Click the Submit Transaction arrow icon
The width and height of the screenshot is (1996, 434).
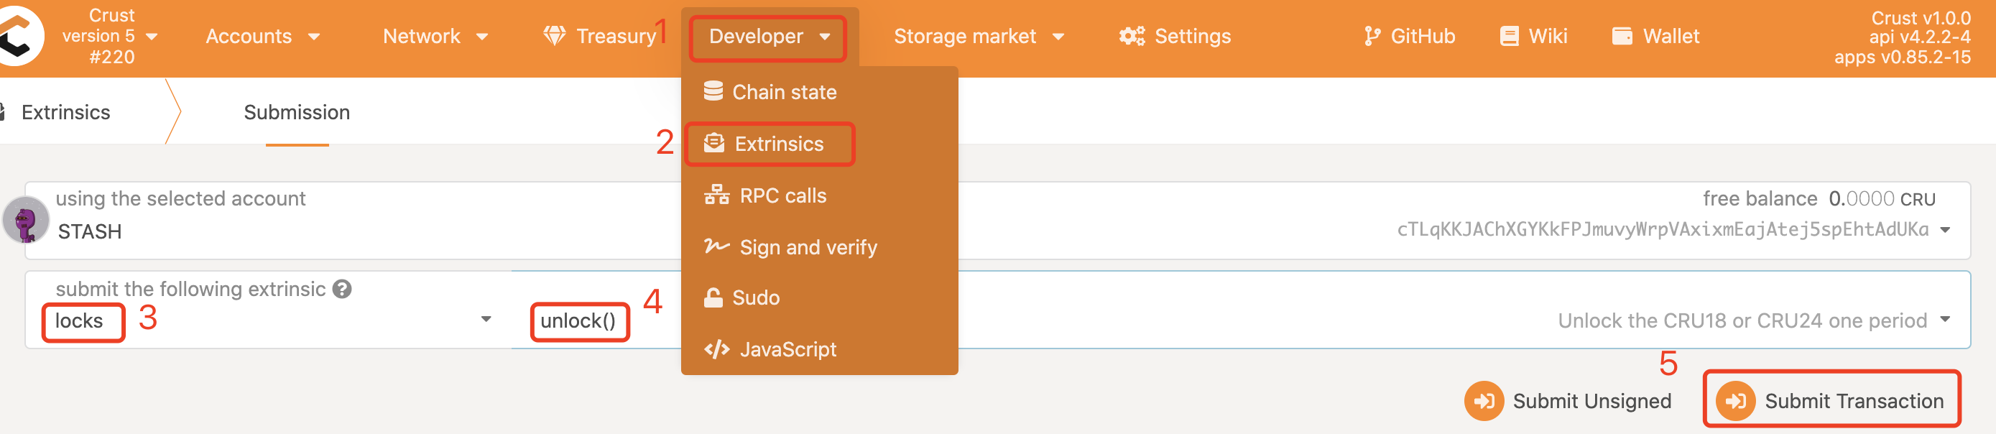tap(1736, 401)
